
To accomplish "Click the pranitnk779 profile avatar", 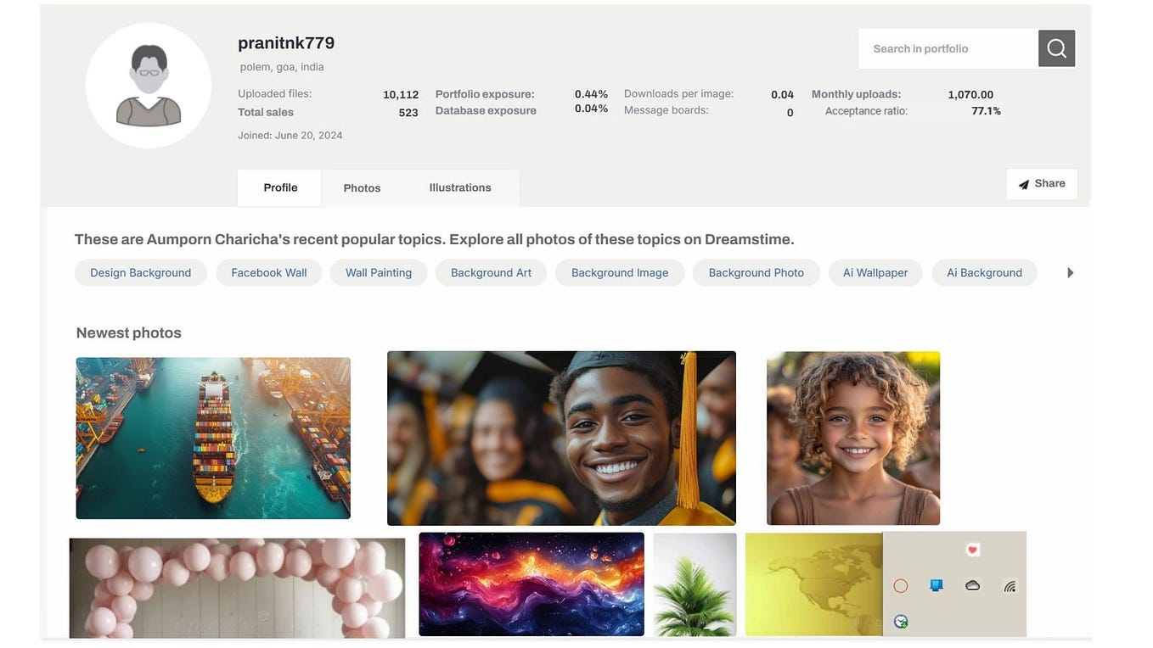I will [149, 86].
